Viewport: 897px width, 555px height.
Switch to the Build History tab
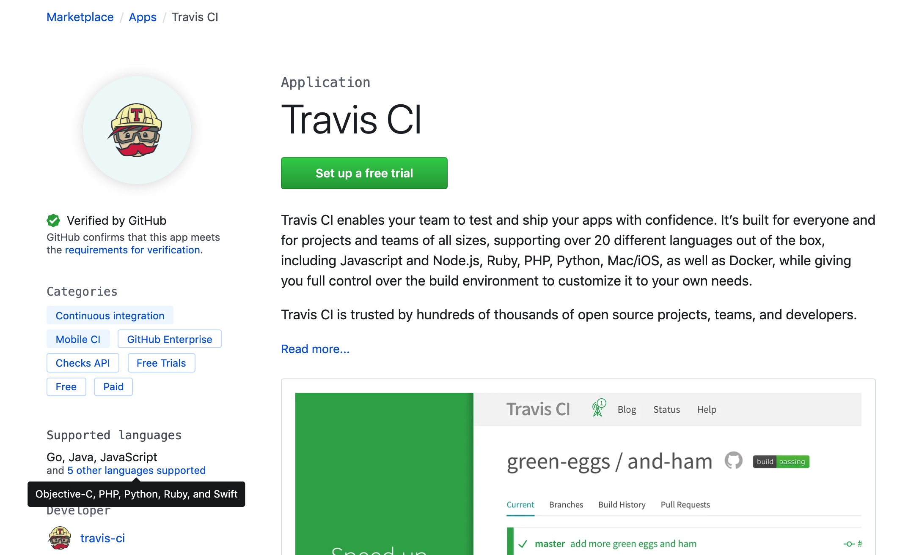tap(622, 504)
